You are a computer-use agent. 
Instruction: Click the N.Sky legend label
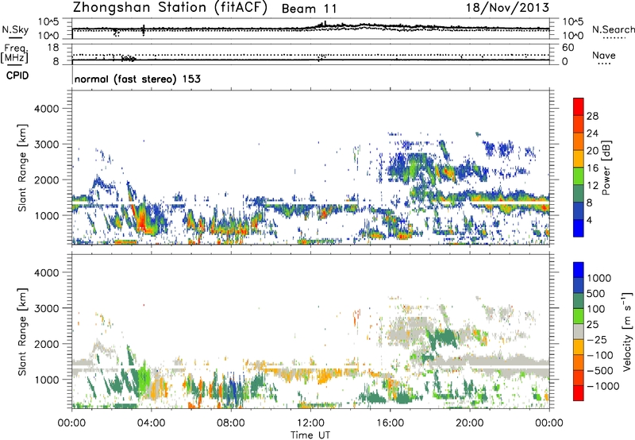coord(15,29)
